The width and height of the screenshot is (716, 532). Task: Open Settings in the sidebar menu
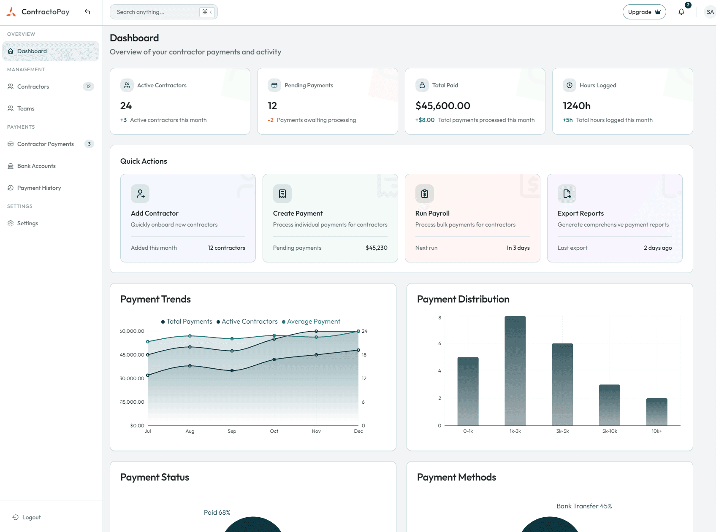click(x=51, y=223)
